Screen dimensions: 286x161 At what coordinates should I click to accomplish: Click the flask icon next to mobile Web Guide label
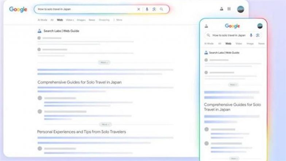[x=206, y=53]
